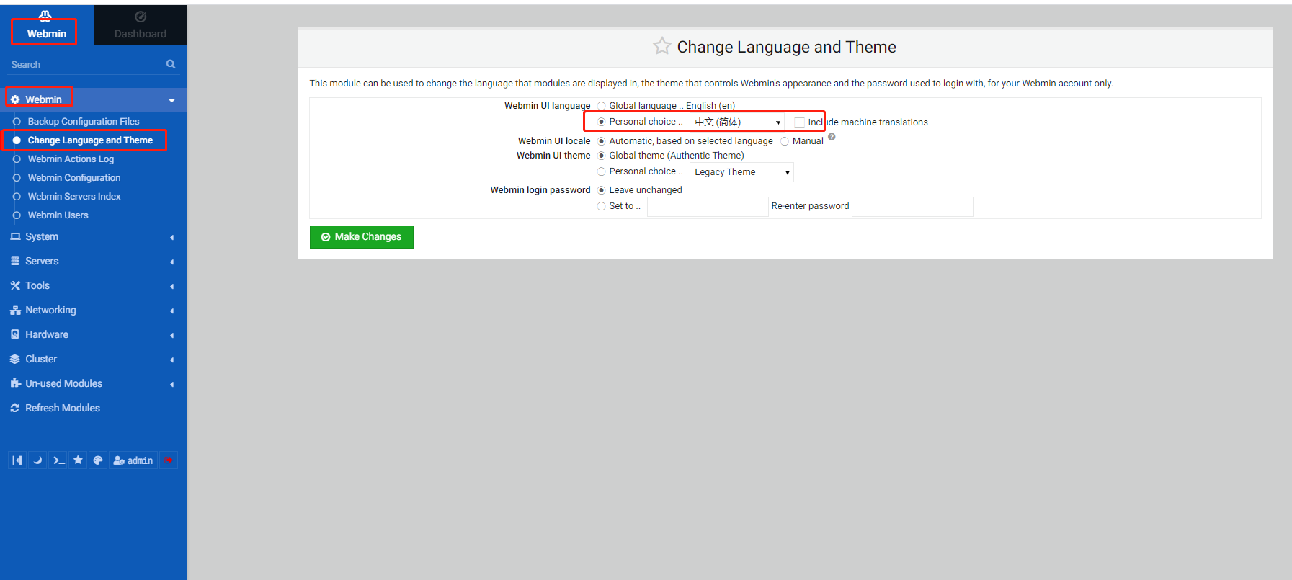Select Global language English radio button
The height and width of the screenshot is (580, 1292).
(601, 106)
